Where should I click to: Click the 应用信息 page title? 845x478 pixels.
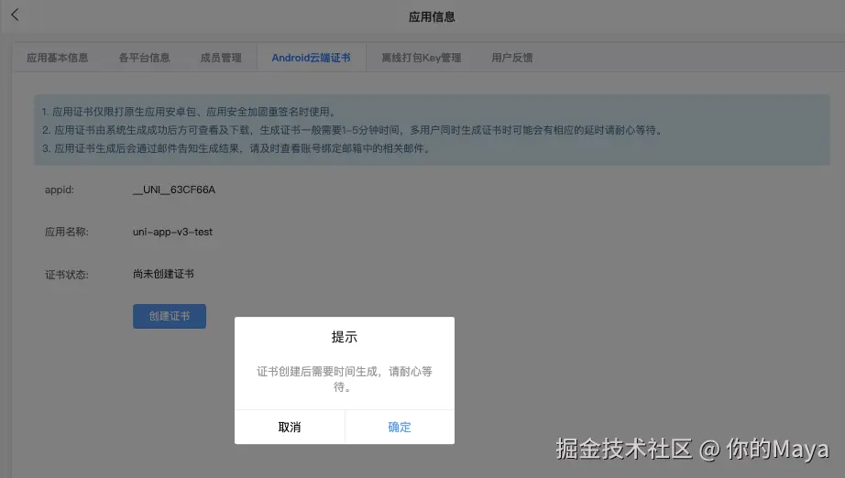[432, 17]
